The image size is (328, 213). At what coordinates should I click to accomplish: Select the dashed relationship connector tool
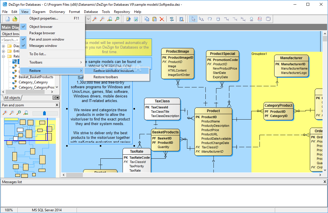click(235, 19)
